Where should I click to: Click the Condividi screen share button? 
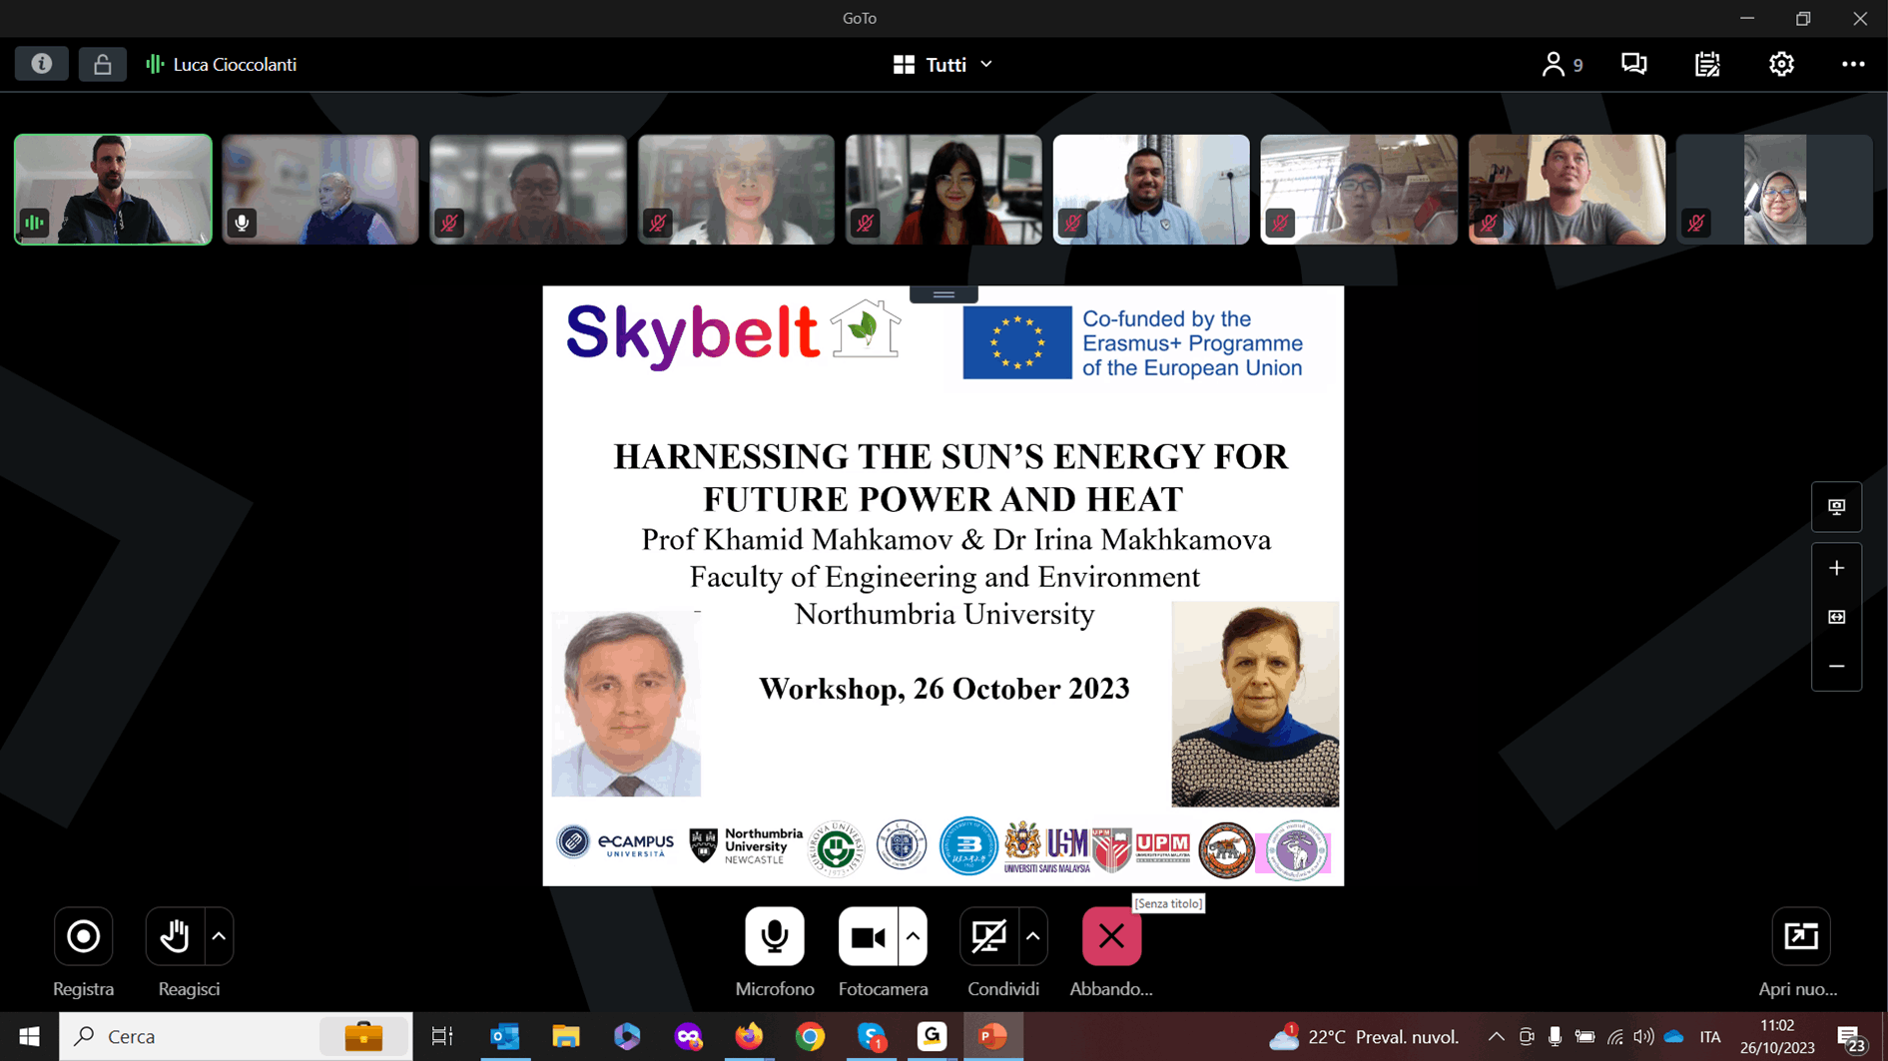point(988,936)
